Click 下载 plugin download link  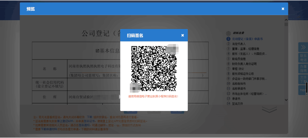tap(89, 117)
